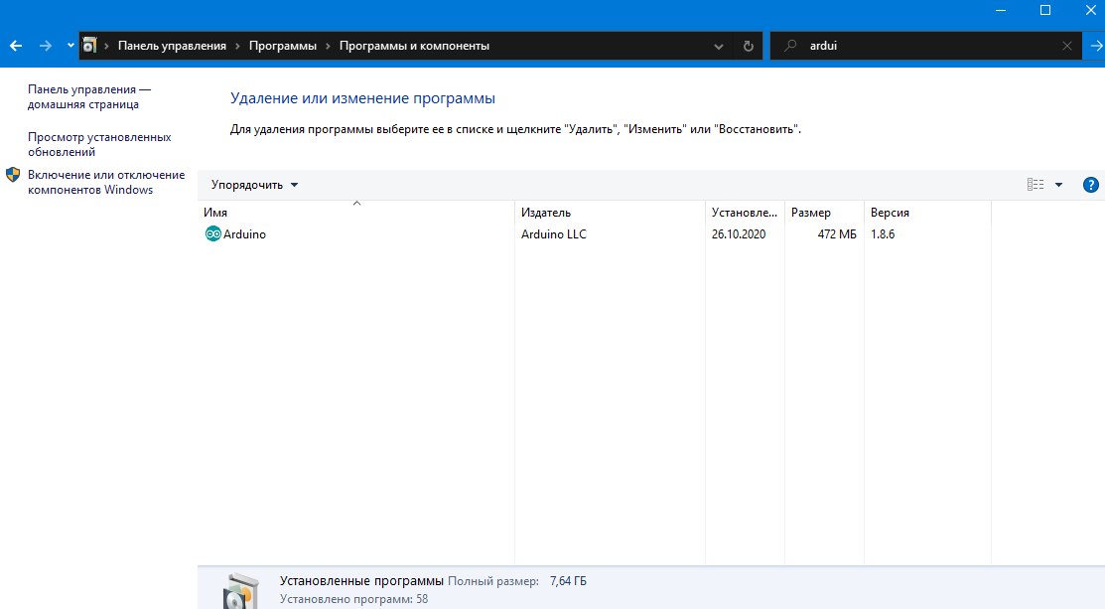Click version value 1.8.6

[883, 234]
